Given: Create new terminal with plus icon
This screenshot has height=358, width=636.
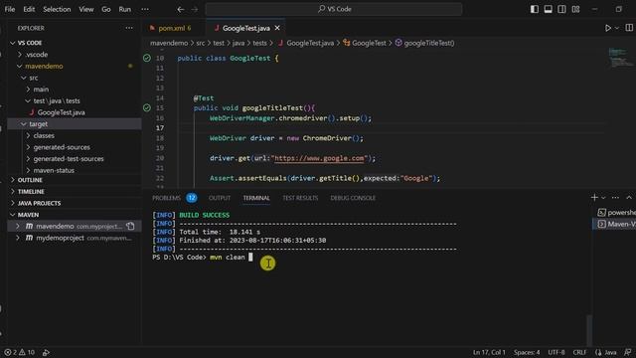Looking at the screenshot, I should point(594,198).
